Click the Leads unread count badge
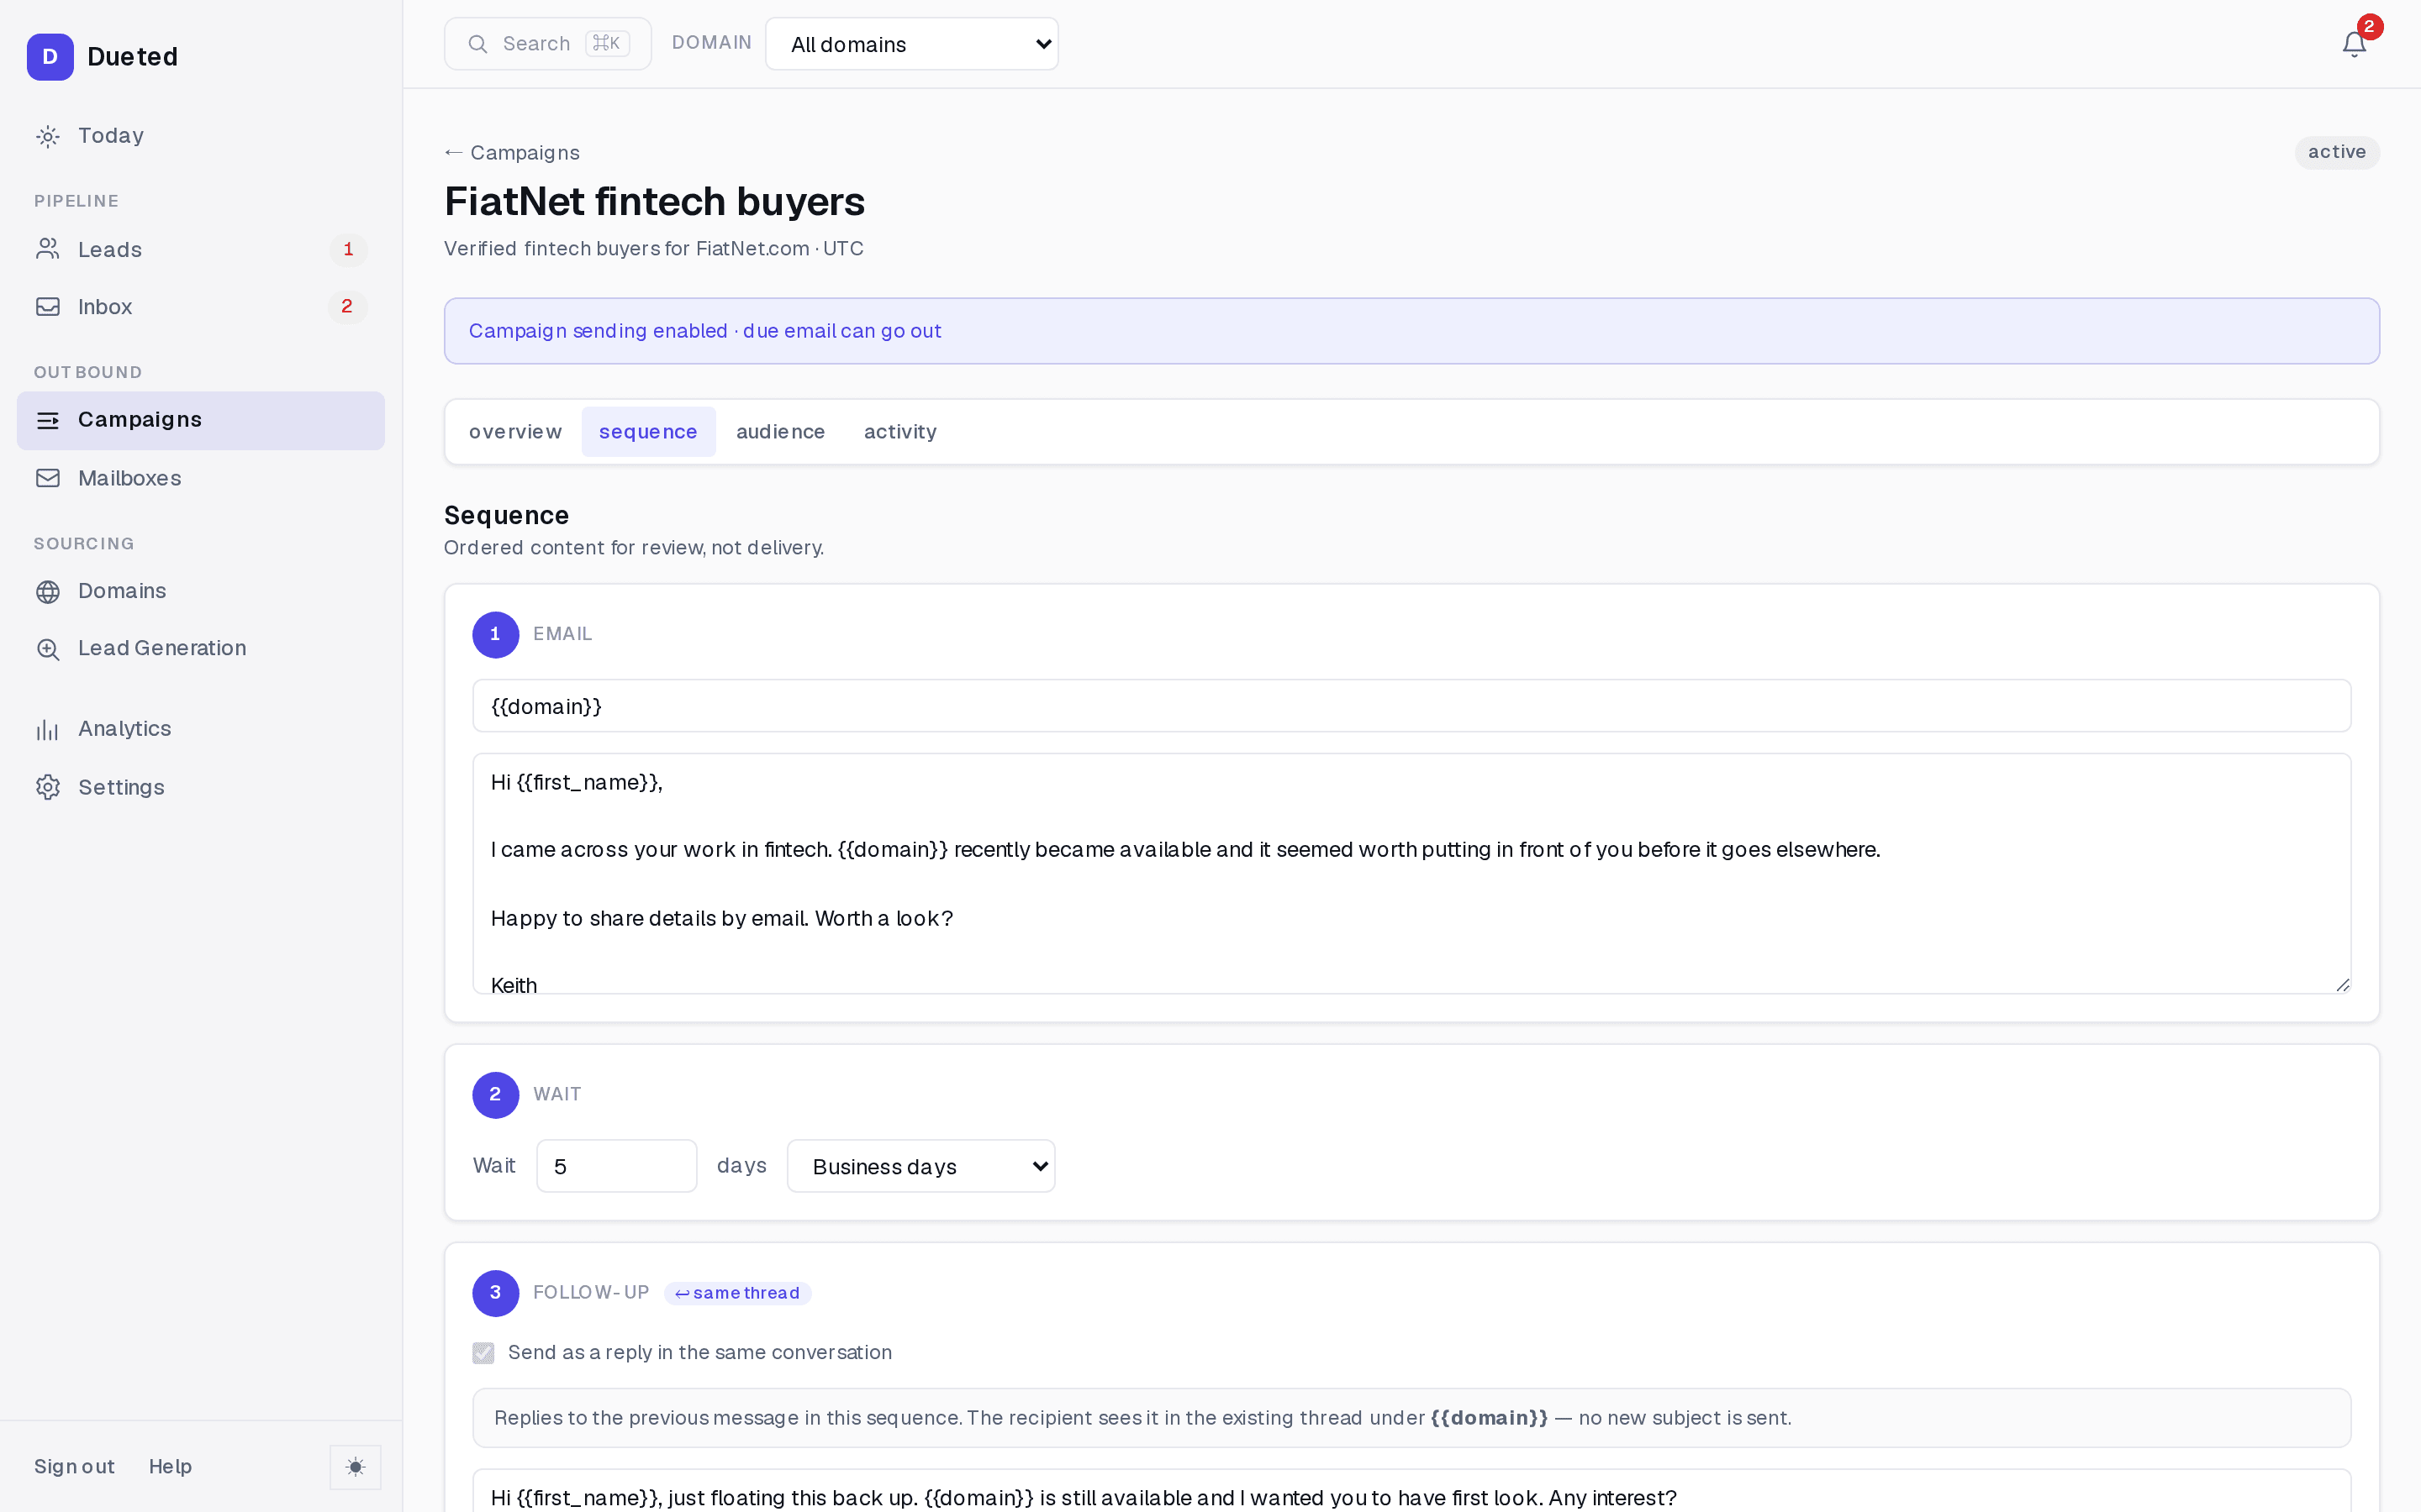 click(348, 249)
